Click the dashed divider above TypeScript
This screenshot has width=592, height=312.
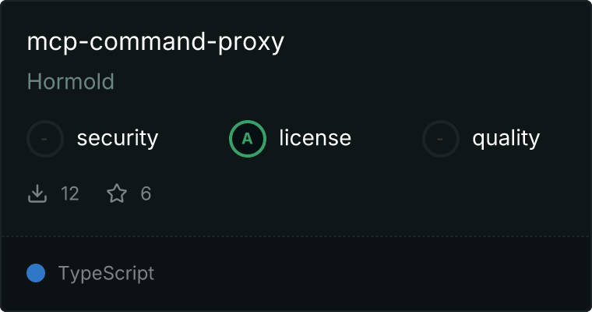296,236
